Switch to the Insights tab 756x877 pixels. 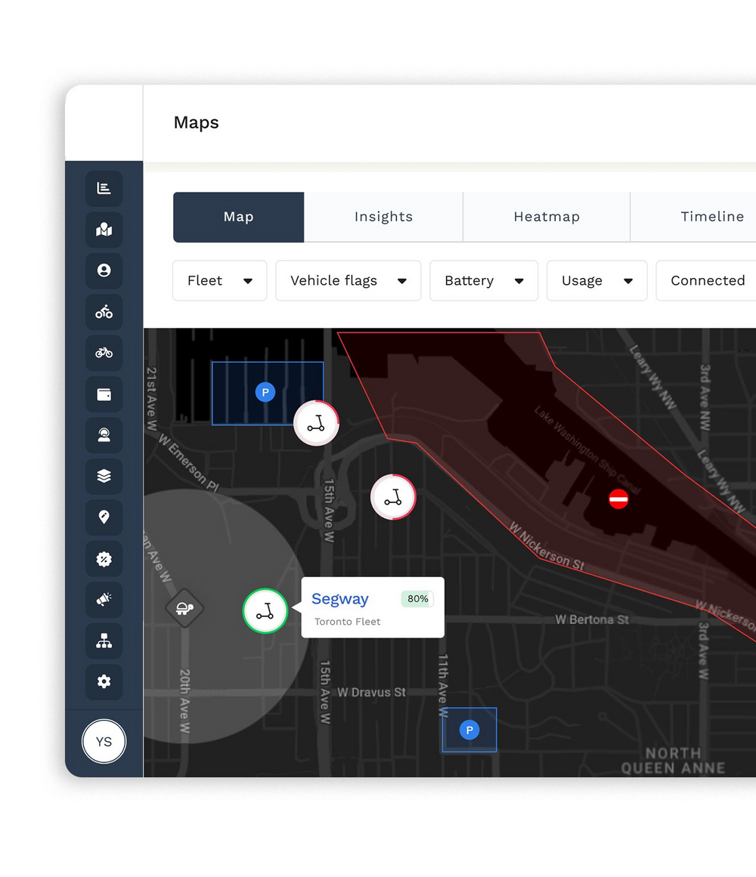pyautogui.click(x=383, y=217)
